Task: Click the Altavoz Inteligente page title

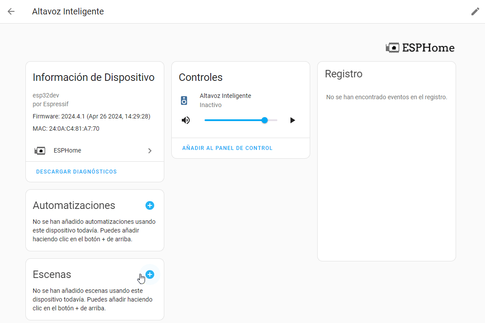Action: pos(68,11)
